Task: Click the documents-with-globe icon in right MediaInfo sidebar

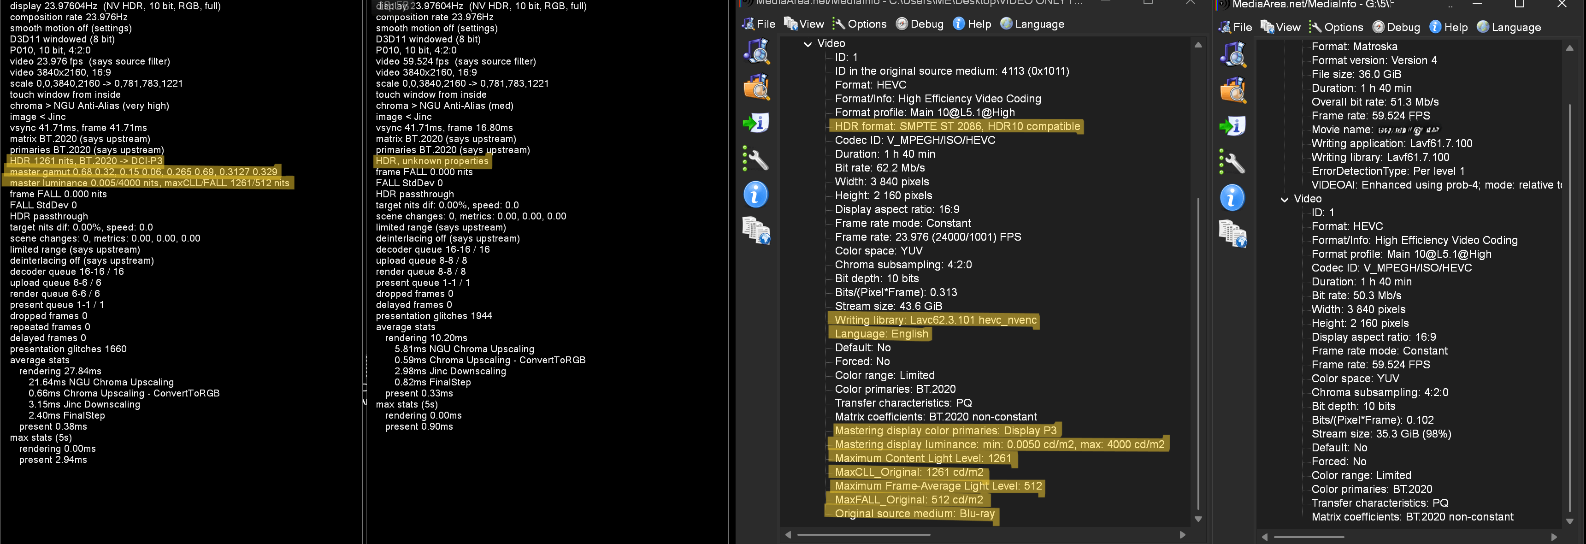Action: pyautogui.click(x=1232, y=234)
